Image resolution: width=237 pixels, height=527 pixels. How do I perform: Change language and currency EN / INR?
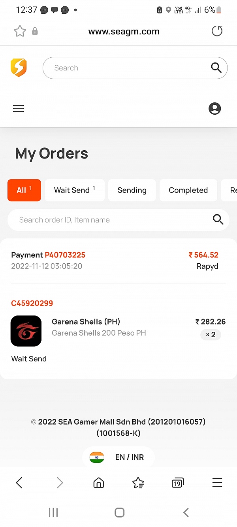pyautogui.click(x=118, y=457)
